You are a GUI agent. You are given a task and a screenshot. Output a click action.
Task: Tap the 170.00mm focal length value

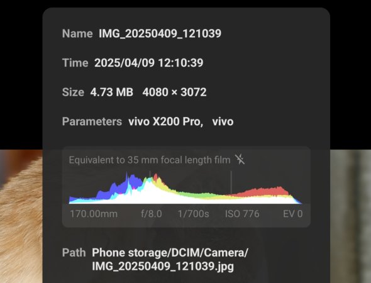(94, 214)
